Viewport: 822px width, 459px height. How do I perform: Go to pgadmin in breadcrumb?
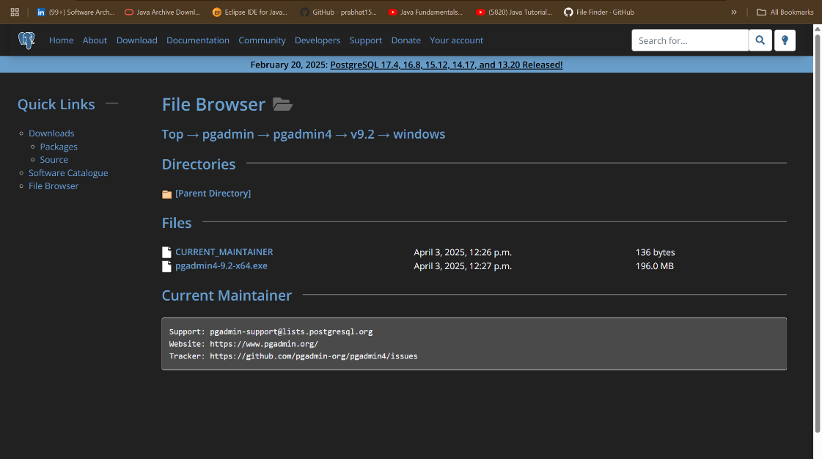click(x=228, y=134)
